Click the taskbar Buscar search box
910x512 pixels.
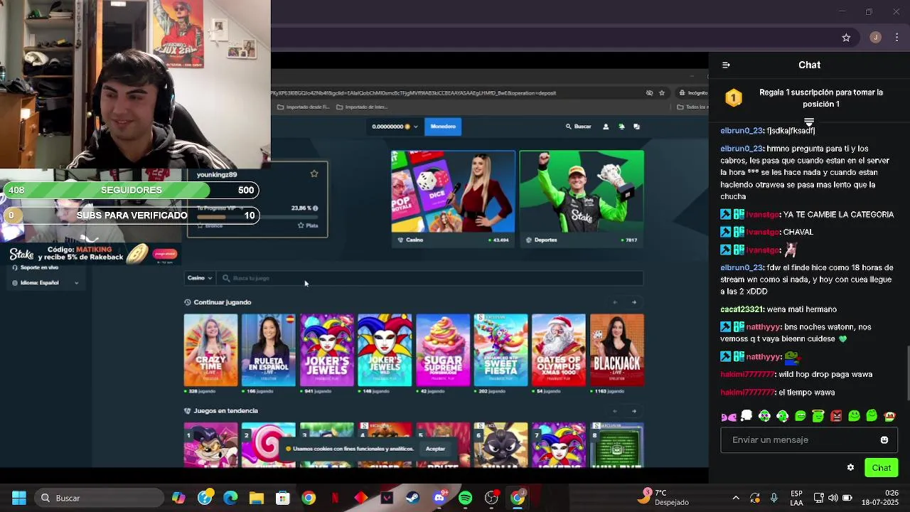[x=98, y=498]
